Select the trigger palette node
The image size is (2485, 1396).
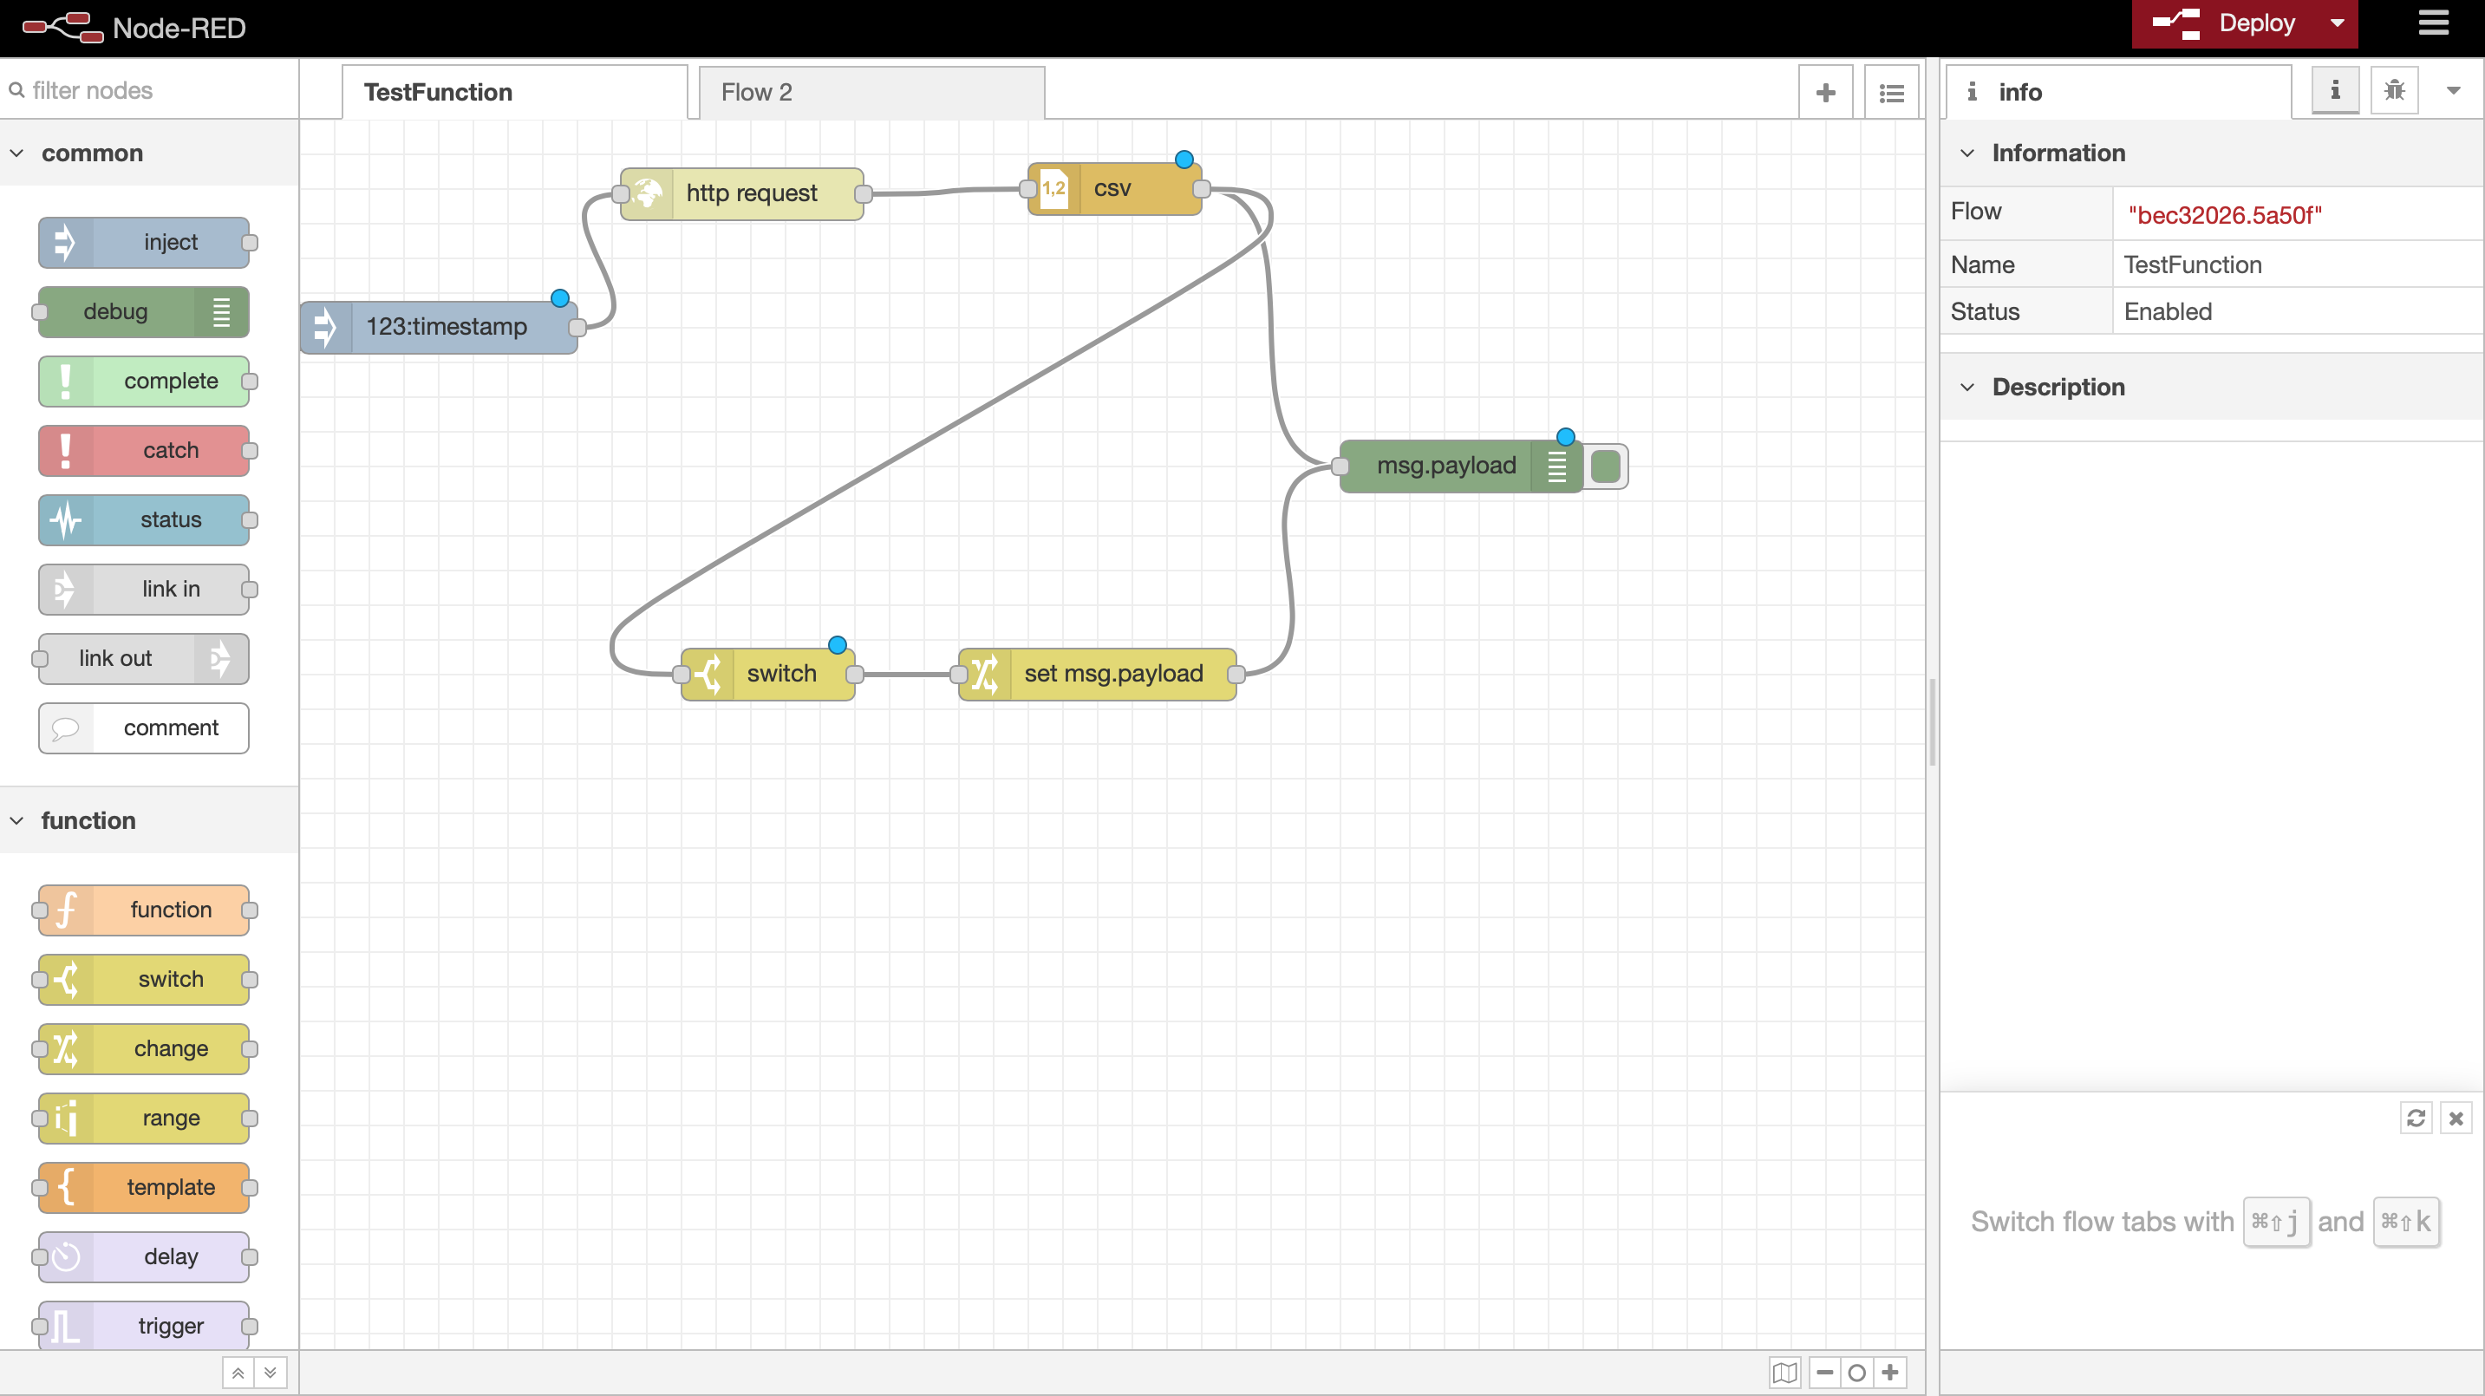[x=144, y=1327]
